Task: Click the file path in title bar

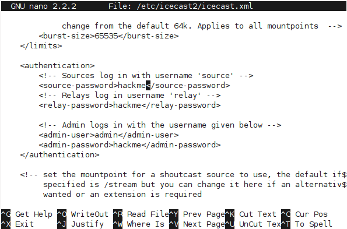Action: pyautogui.click(x=195, y=6)
